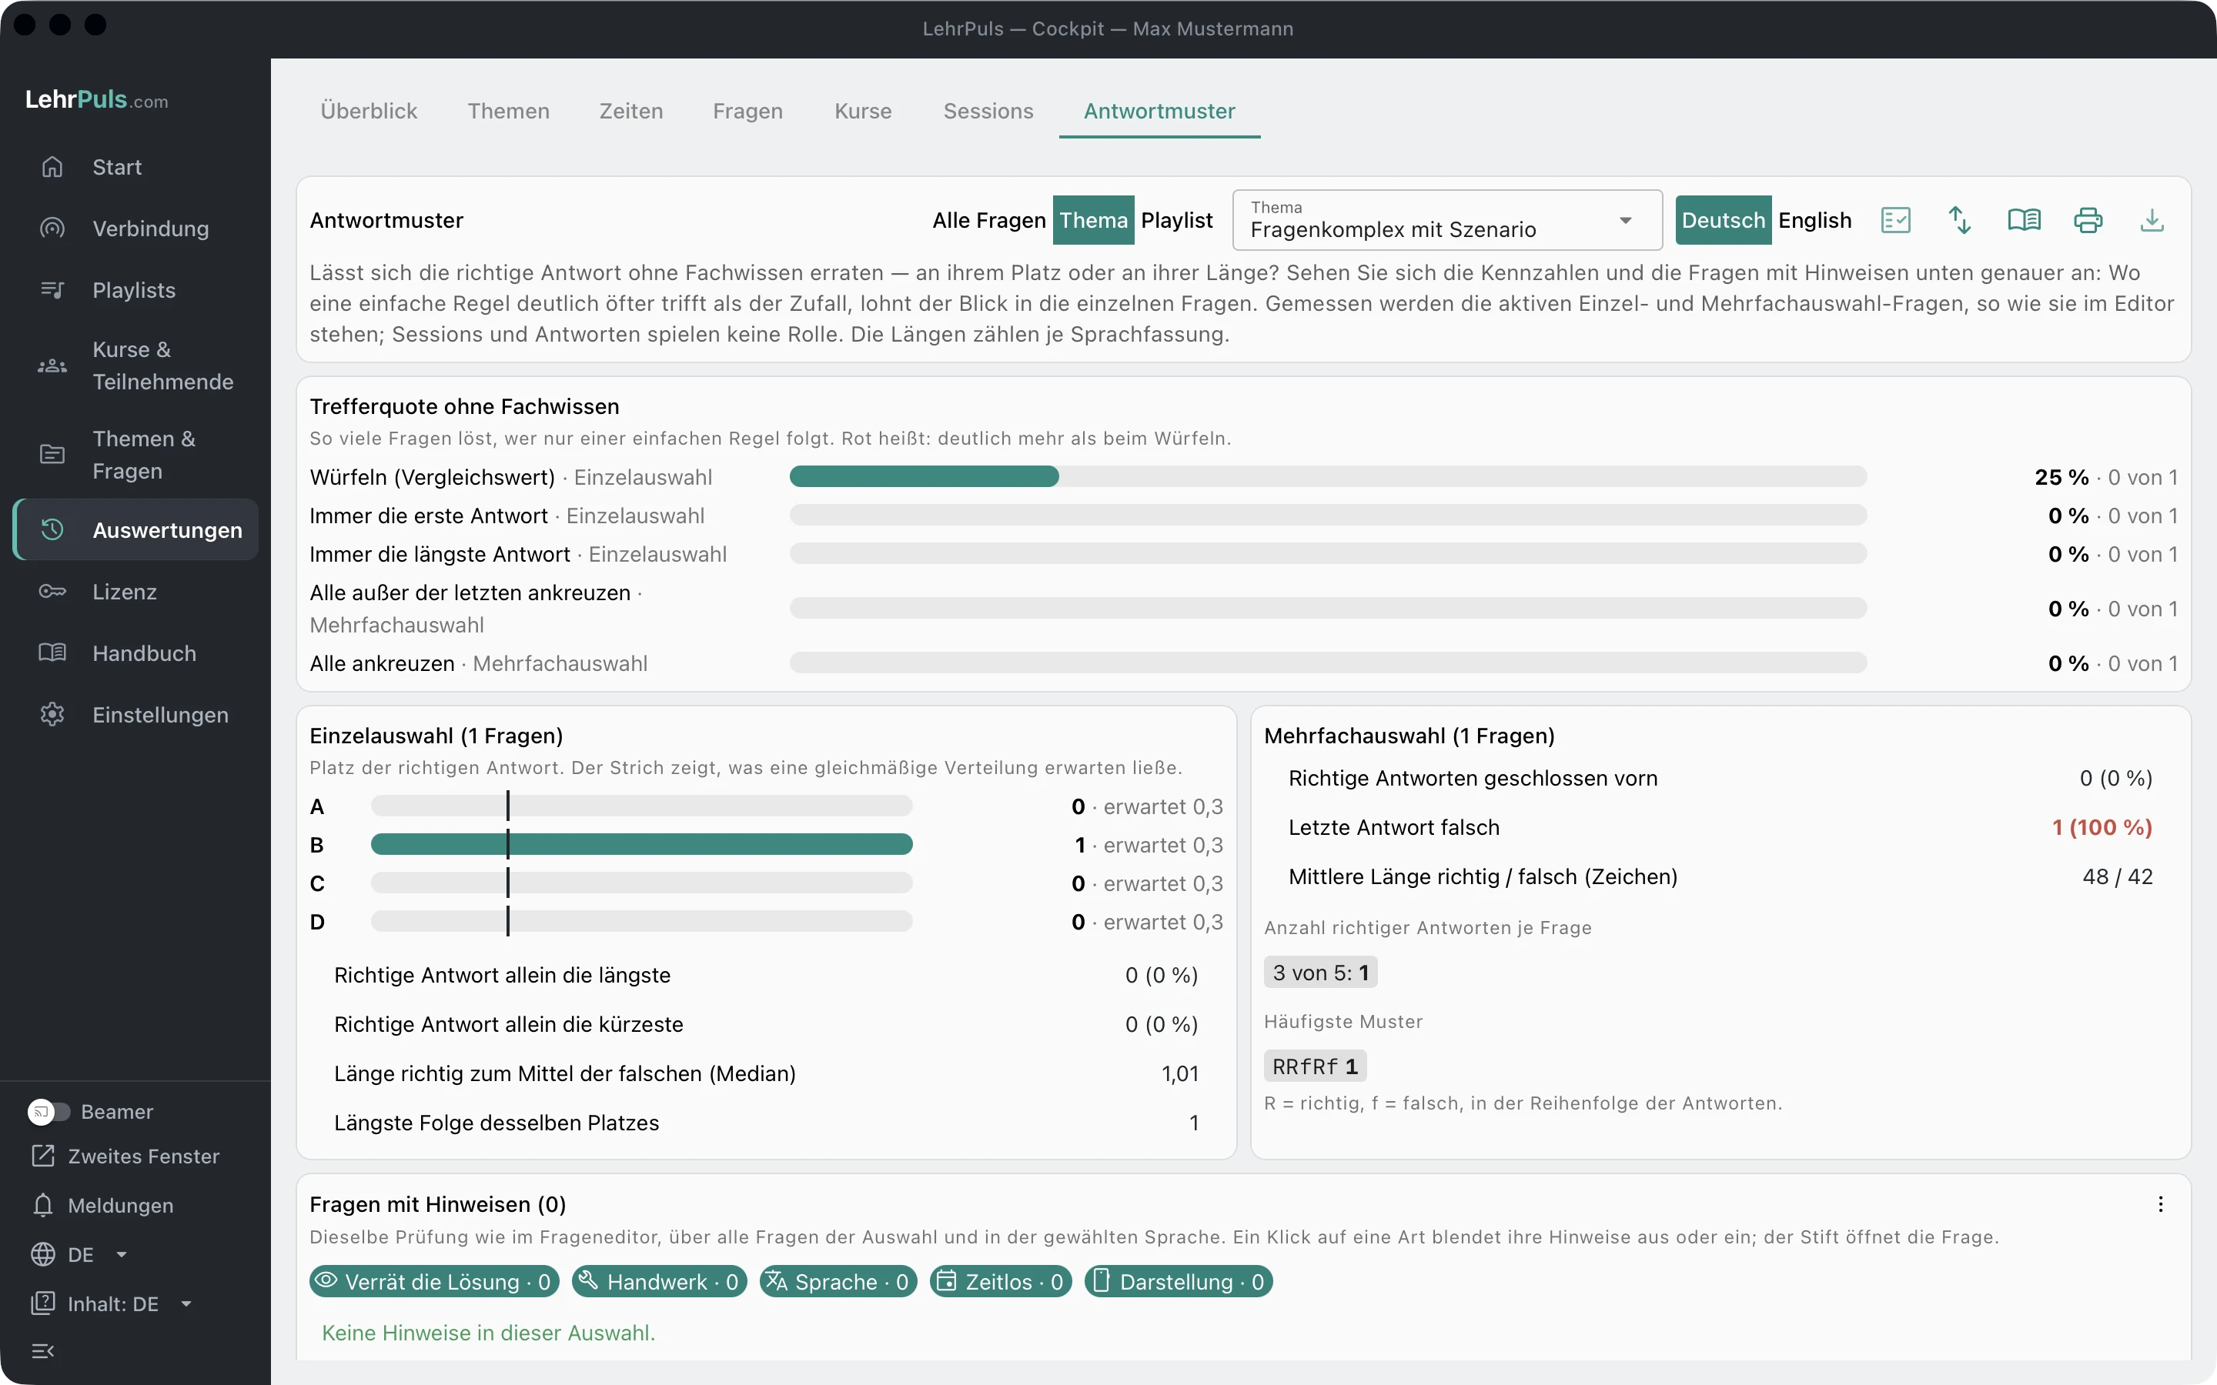Switch to the Sessions tab
This screenshot has width=2217, height=1385.
(988, 111)
